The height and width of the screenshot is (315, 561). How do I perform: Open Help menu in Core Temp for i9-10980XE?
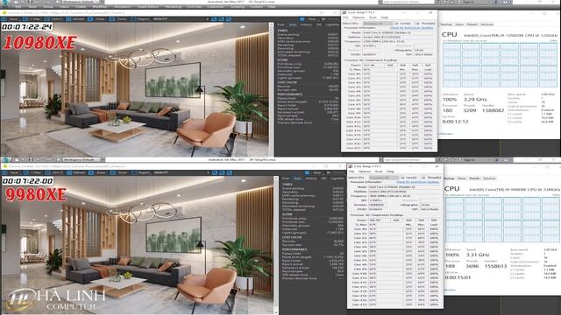click(384, 17)
